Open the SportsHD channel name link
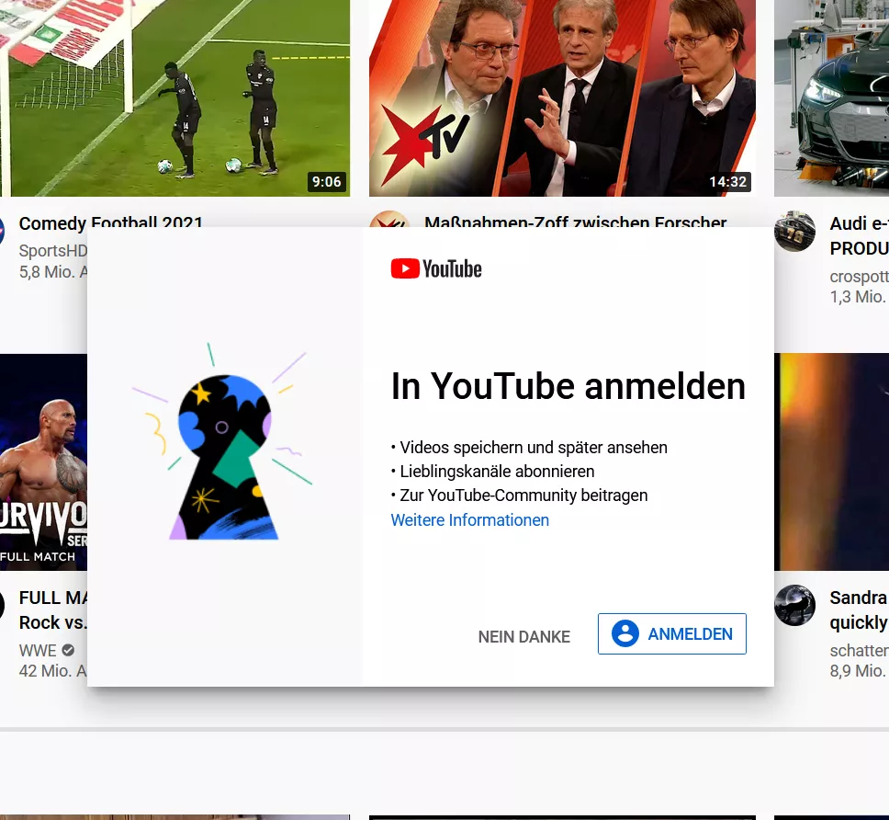 [x=52, y=250]
